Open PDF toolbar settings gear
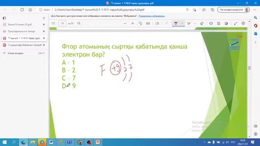This screenshot has height=146, width=260. point(243,24)
